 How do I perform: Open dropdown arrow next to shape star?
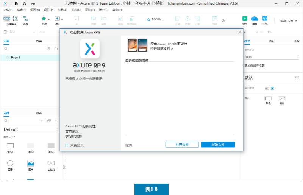[x=49, y=20]
